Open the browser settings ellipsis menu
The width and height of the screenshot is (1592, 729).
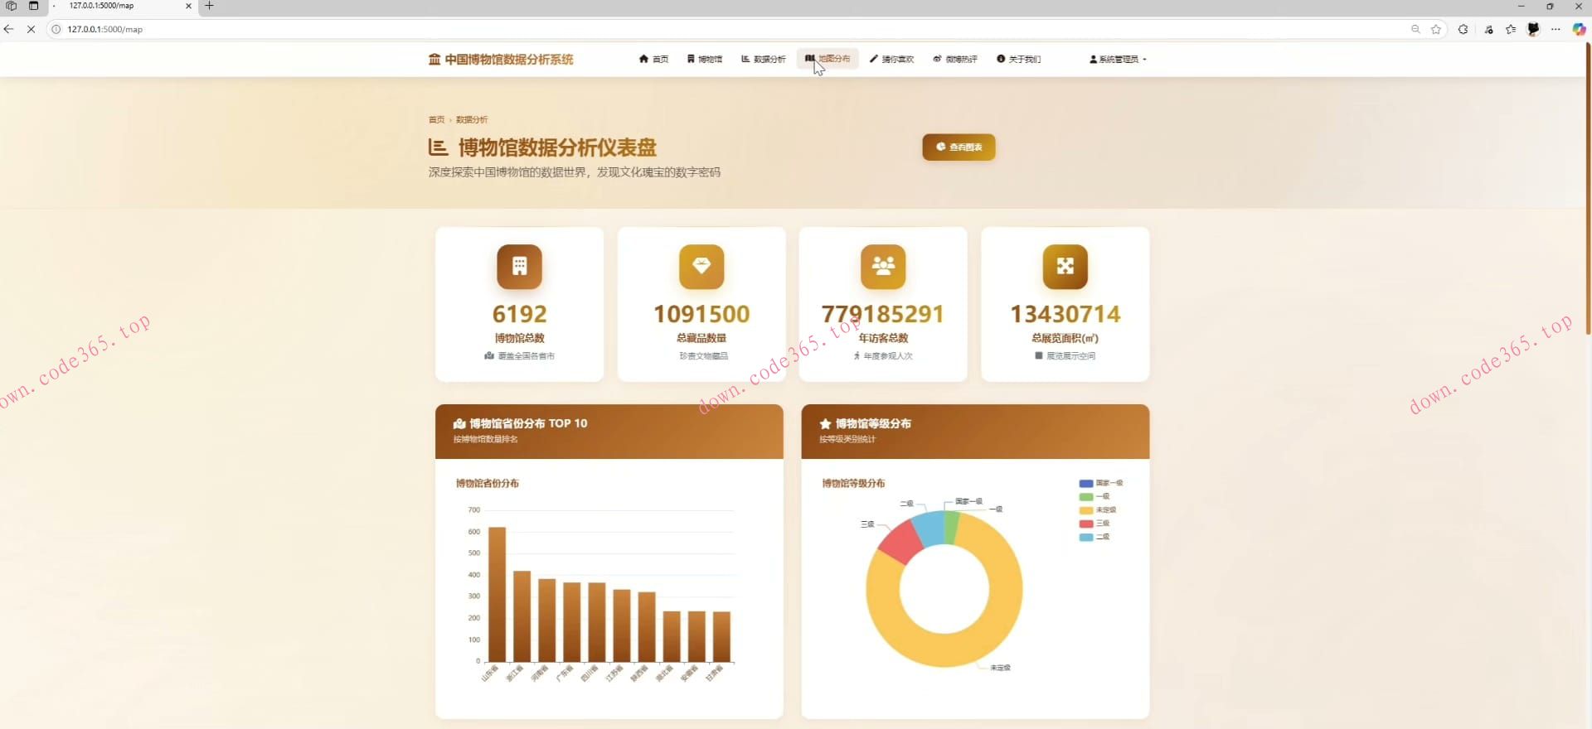coord(1556,29)
